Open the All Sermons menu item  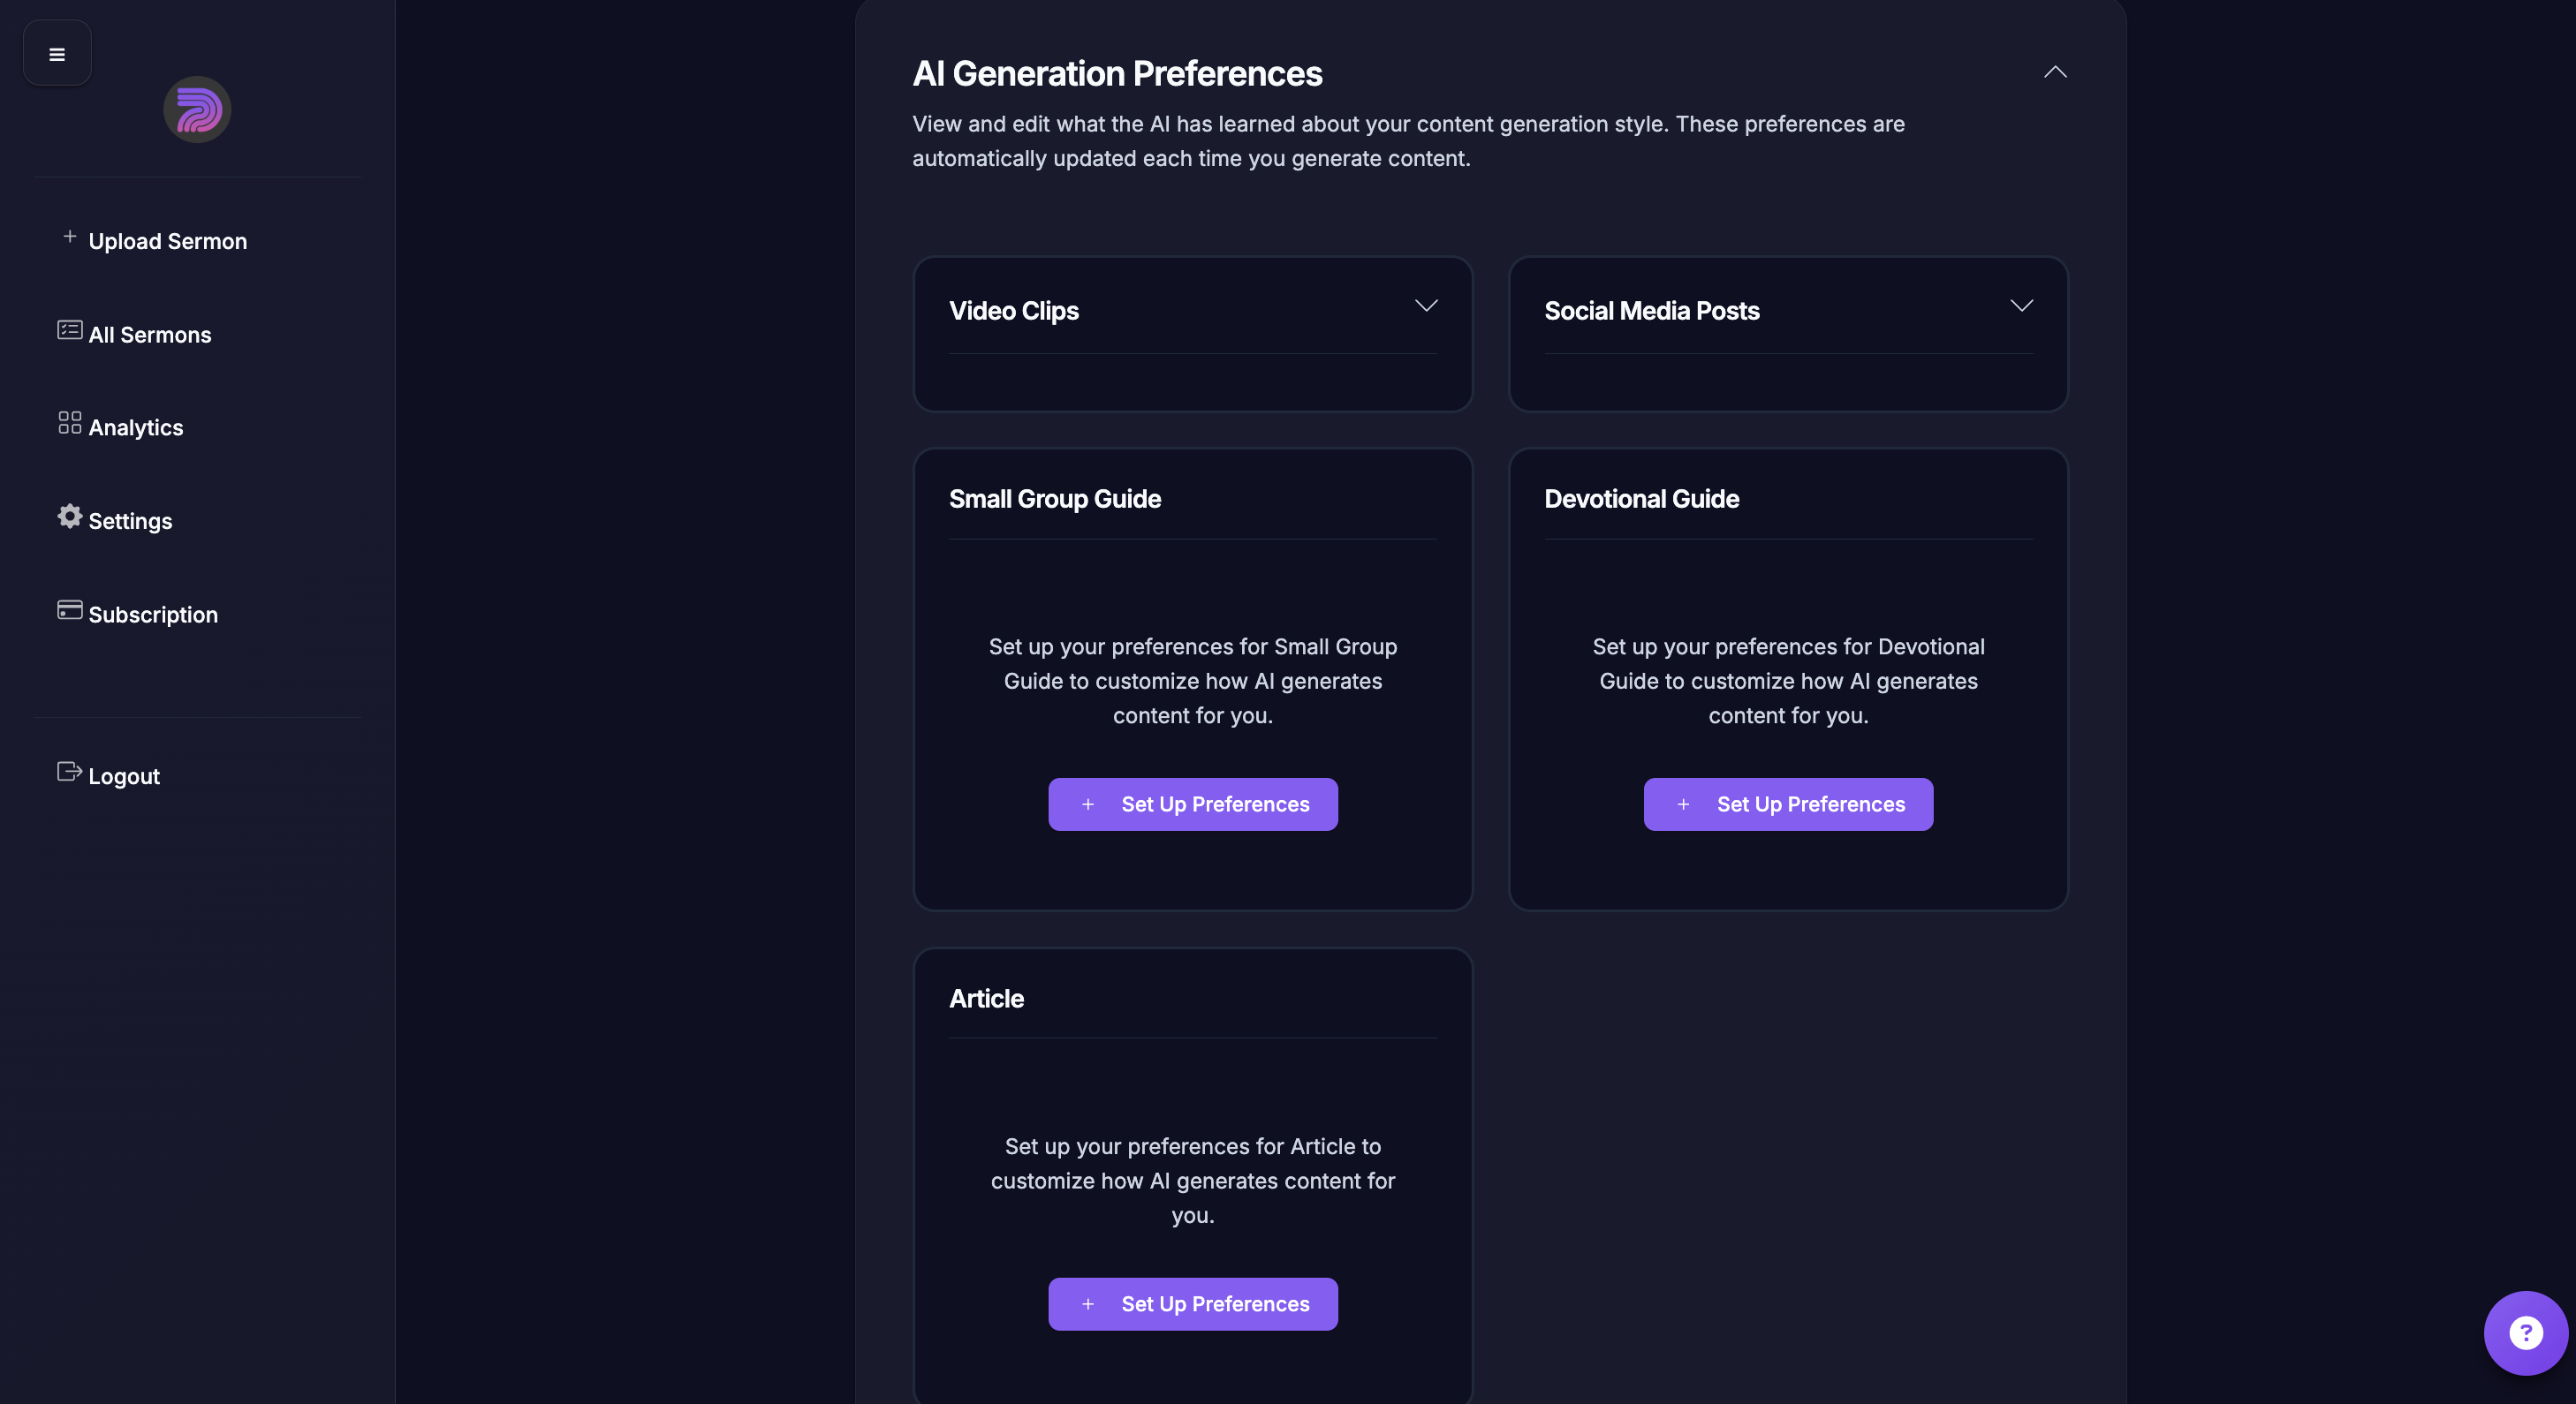tap(150, 335)
